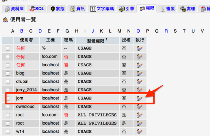The width and height of the screenshot is (210, 136).
Task: Click the 使用者一覽 heading icon
Action: pos(6,20)
